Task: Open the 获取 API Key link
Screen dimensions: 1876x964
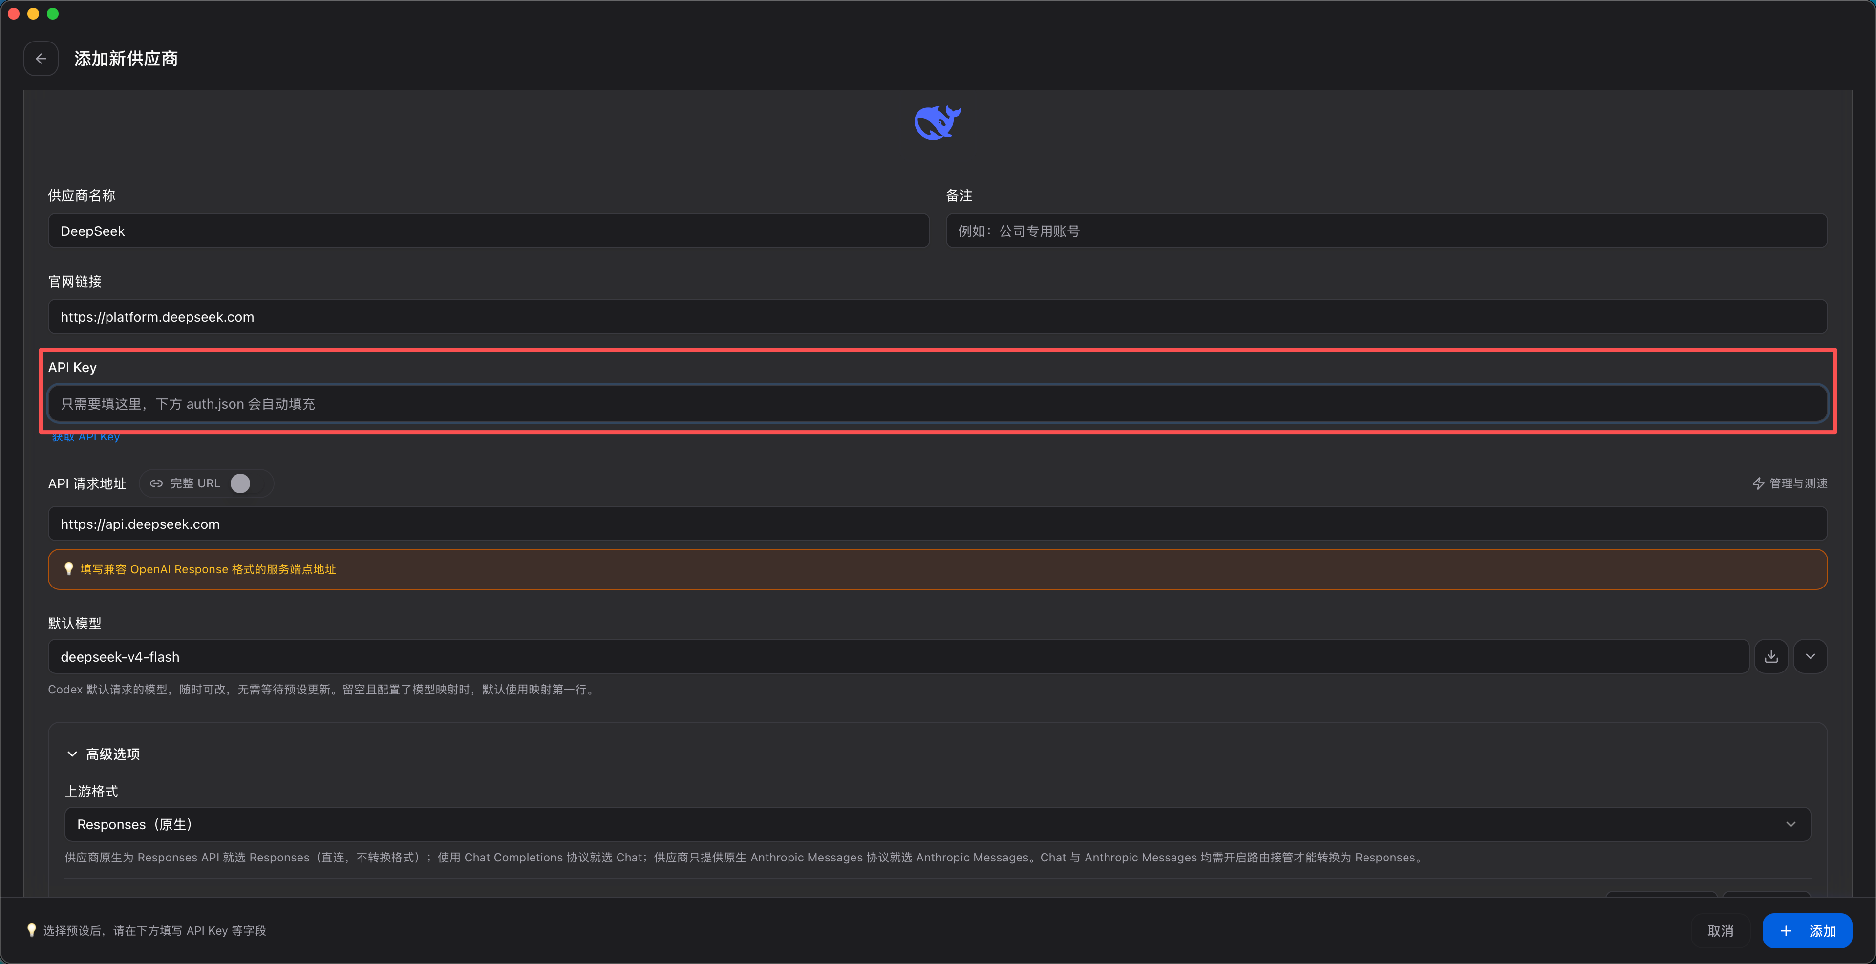Action: tap(86, 437)
